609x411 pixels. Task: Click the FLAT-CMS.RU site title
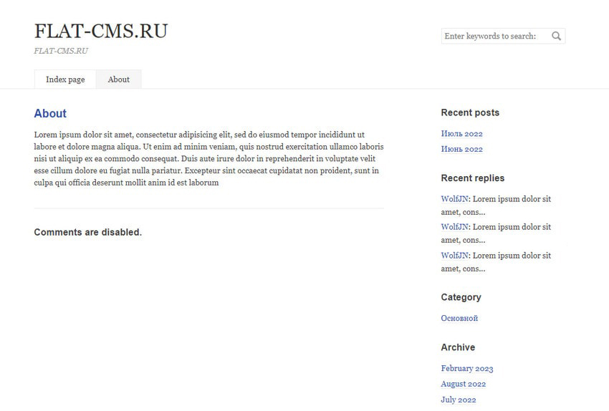coord(101,31)
